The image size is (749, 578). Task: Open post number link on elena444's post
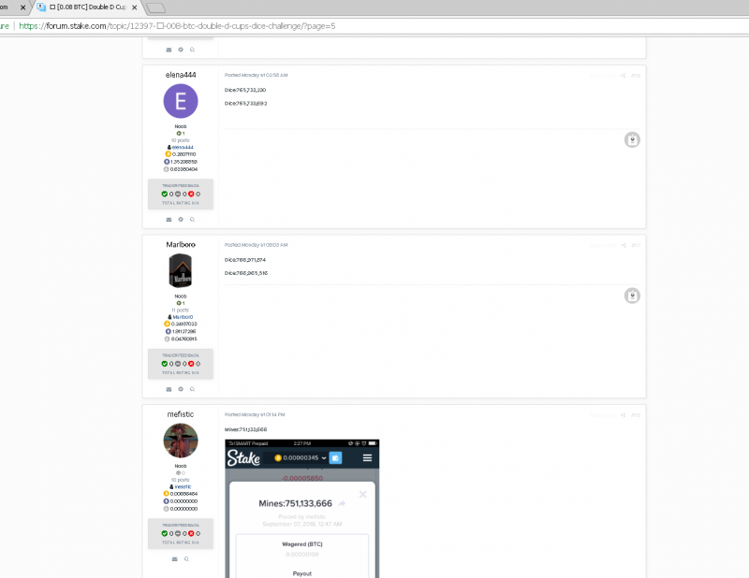(636, 76)
